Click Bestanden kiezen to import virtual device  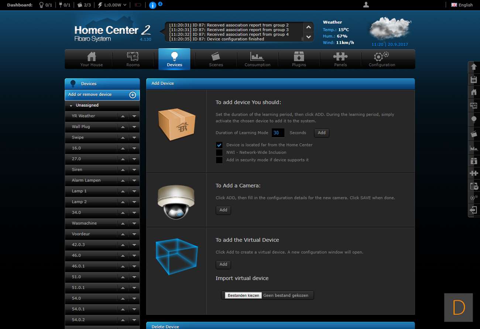coord(243,295)
